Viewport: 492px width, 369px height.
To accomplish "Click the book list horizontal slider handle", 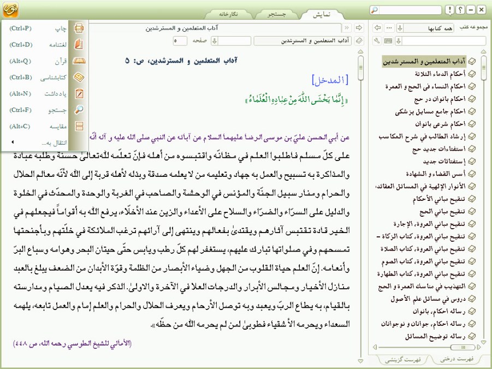I will tap(463, 347).
